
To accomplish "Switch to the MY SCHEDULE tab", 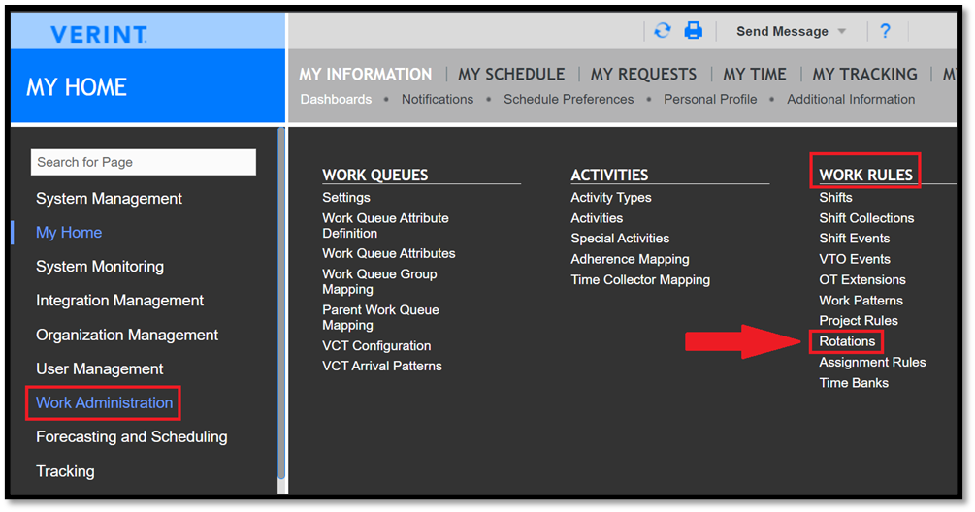I will 511,74.
